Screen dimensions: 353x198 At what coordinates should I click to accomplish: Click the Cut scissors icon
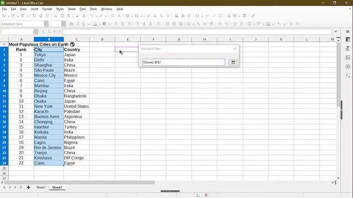56,16
